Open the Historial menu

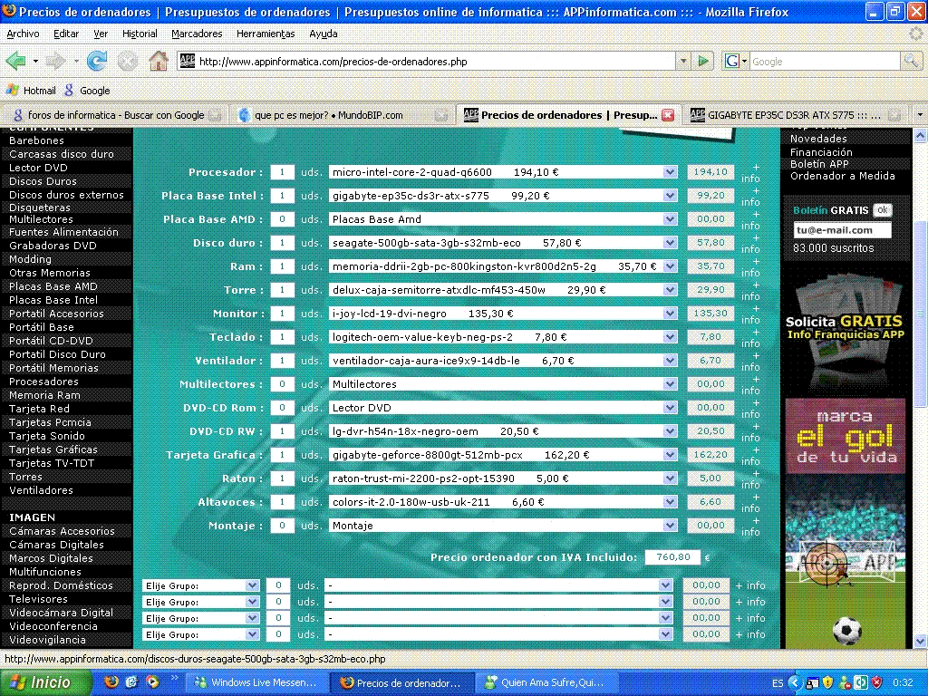tap(140, 34)
